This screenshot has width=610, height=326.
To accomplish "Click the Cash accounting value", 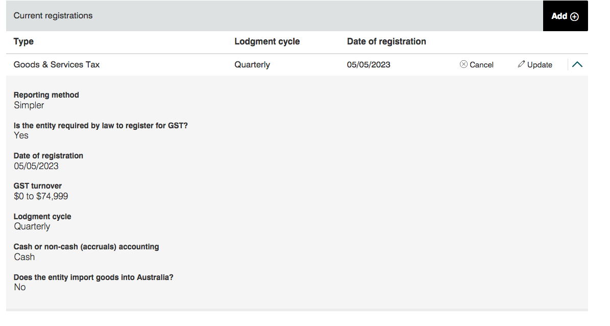I will [25, 257].
